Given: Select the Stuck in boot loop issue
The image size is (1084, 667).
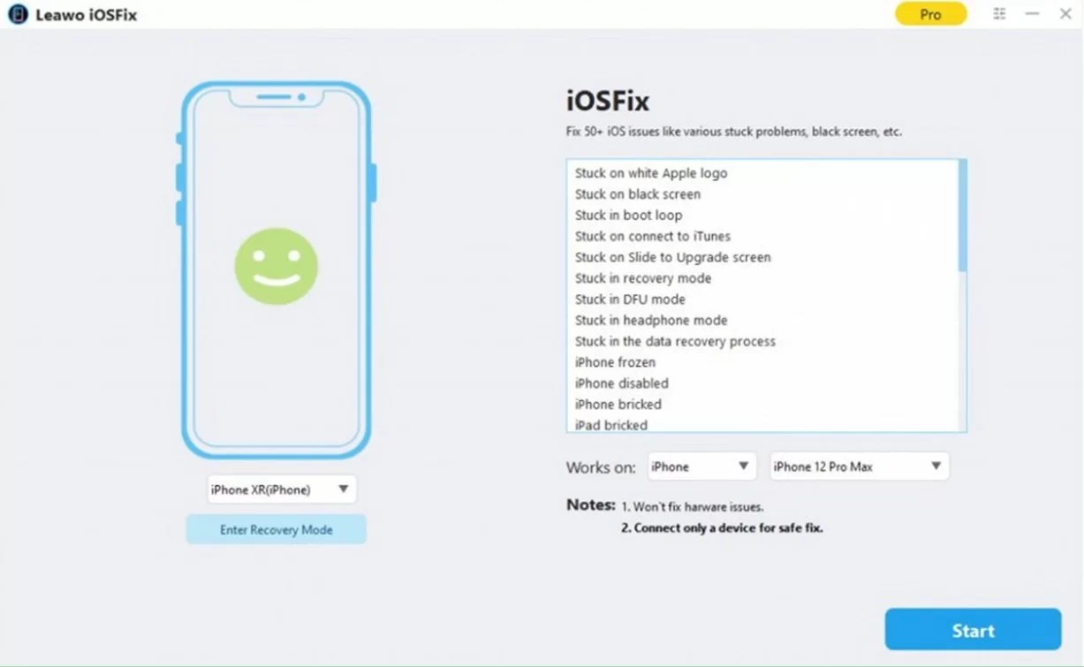Looking at the screenshot, I should tap(628, 215).
